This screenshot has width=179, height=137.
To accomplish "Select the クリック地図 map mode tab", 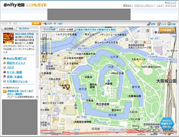I will coord(49,29).
